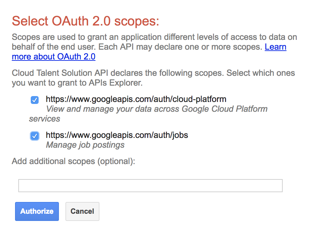Viewport: 318px width, 234px height.
Task: Toggle the Manage job postings scope
Action: (34, 136)
